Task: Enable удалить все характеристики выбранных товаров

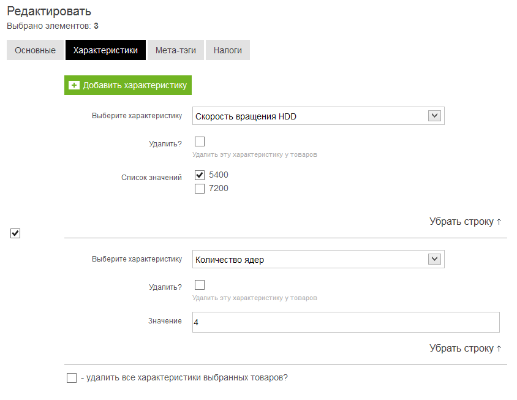Action: (x=72, y=378)
